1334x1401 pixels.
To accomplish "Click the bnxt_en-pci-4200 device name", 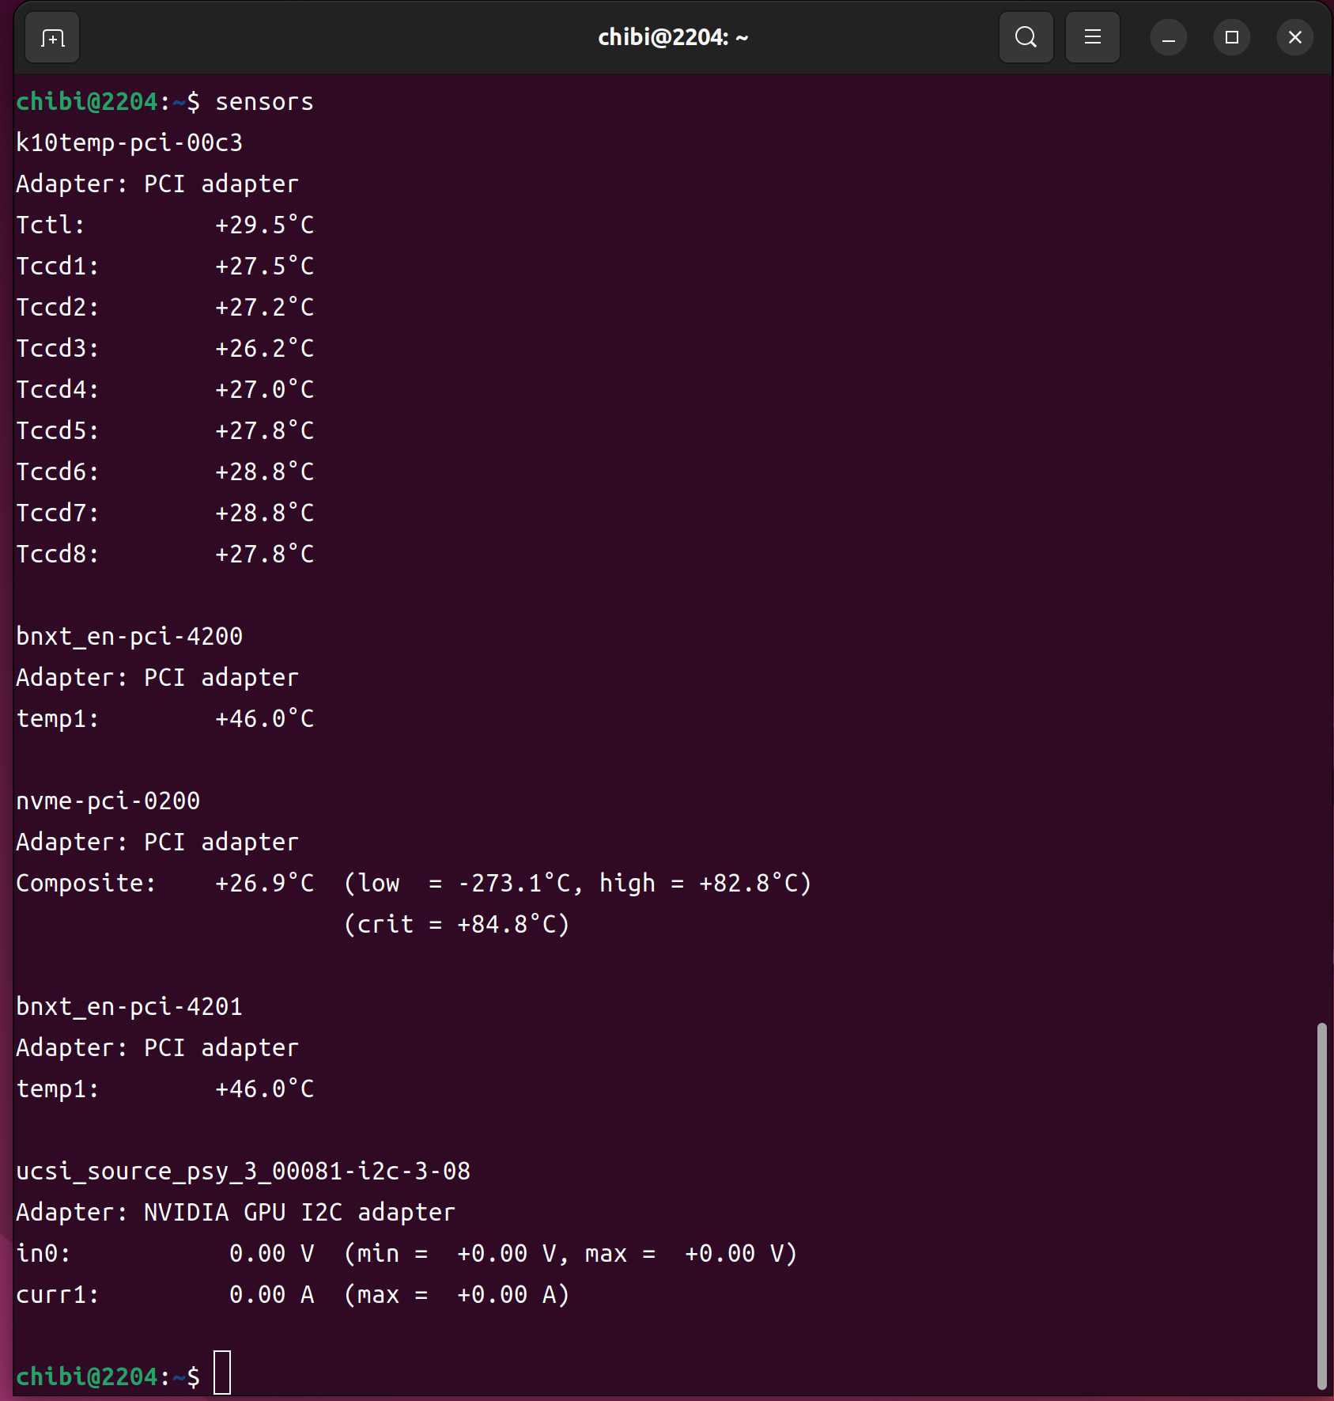I will [129, 637].
